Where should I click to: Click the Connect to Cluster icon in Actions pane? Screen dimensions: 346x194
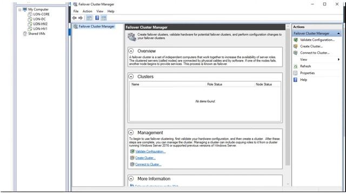(x=296, y=53)
